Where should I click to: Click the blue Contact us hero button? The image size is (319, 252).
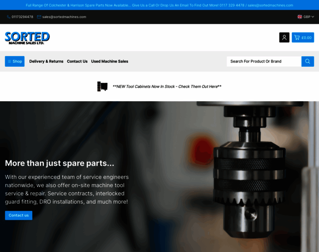[x=18, y=215]
